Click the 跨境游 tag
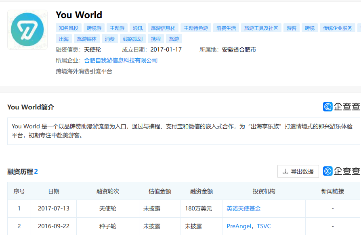361x235 pixels. [x=93, y=28]
